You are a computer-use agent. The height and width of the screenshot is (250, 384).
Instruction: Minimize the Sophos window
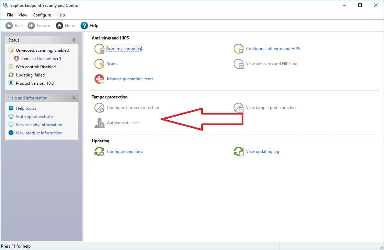click(344, 5)
